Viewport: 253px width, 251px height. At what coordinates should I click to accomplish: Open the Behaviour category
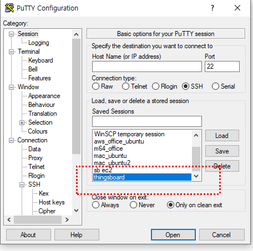(x=42, y=105)
